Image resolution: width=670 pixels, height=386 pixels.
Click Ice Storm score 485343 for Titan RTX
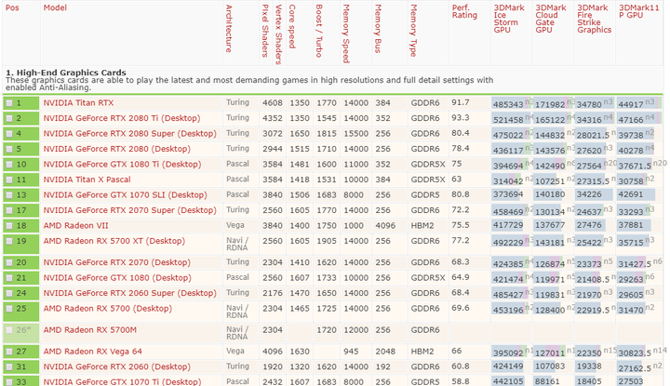click(508, 104)
